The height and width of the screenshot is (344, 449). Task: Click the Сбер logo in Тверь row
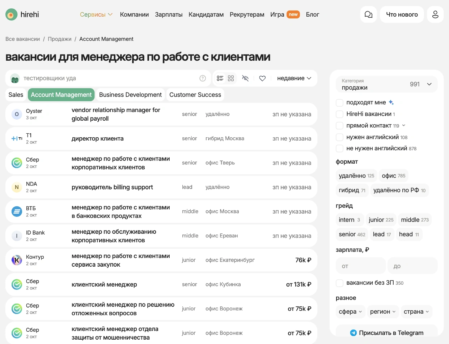(17, 163)
